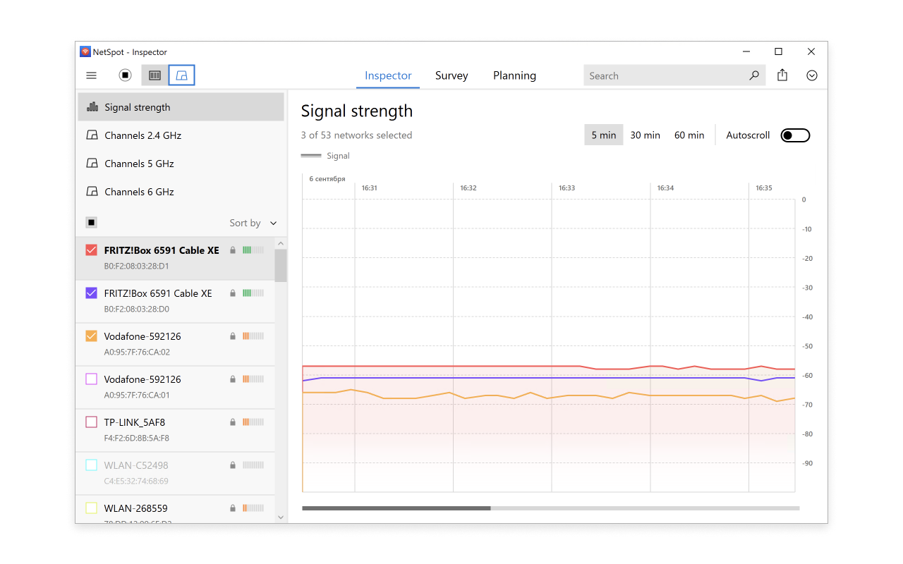Check the TP-LINK_5AF8 checkbox
This screenshot has width=903, height=564.
click(91, 422)
